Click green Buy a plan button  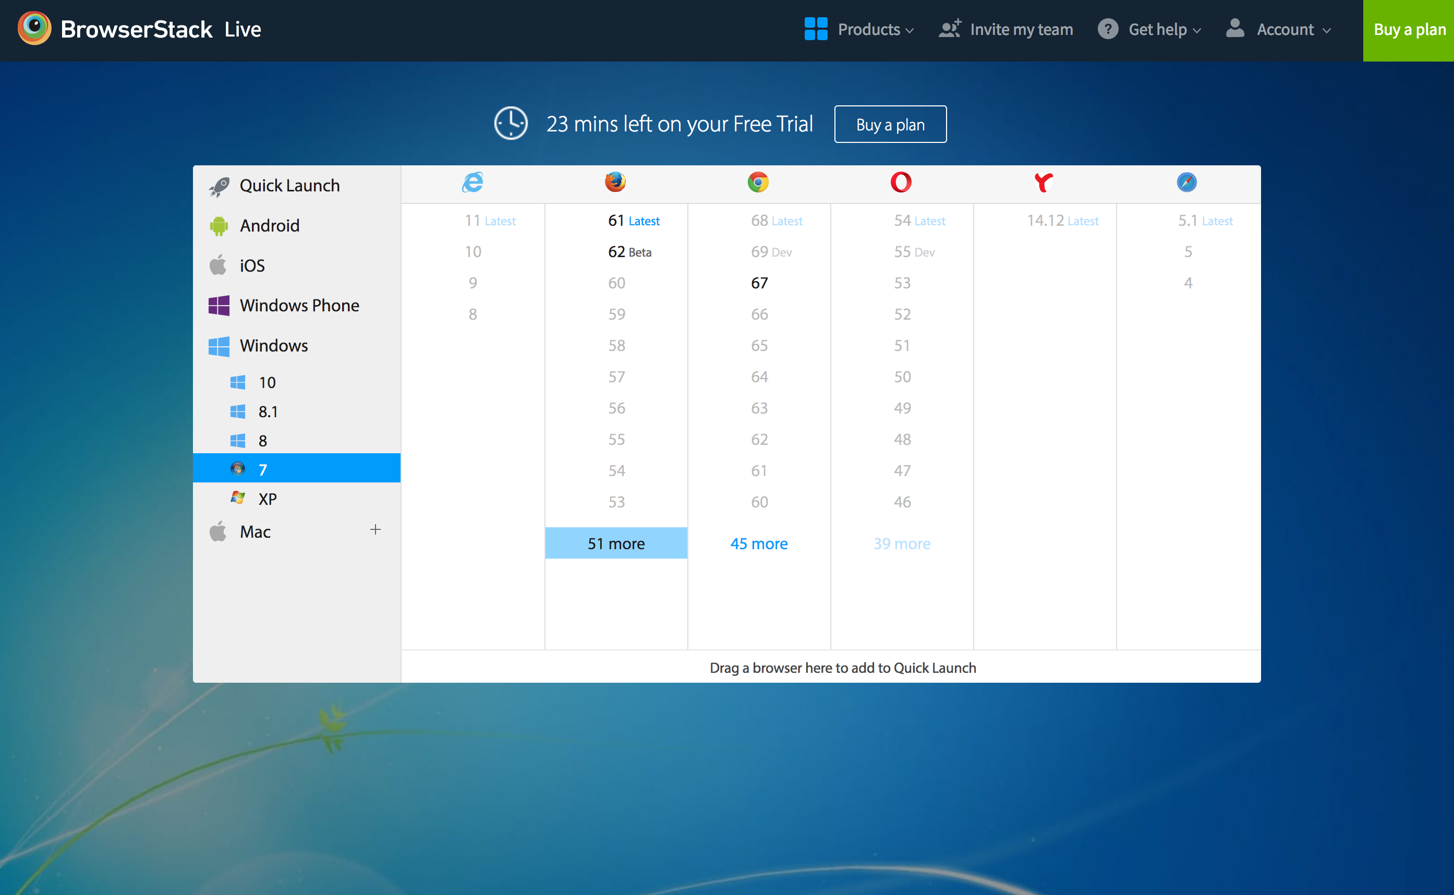1409,30
